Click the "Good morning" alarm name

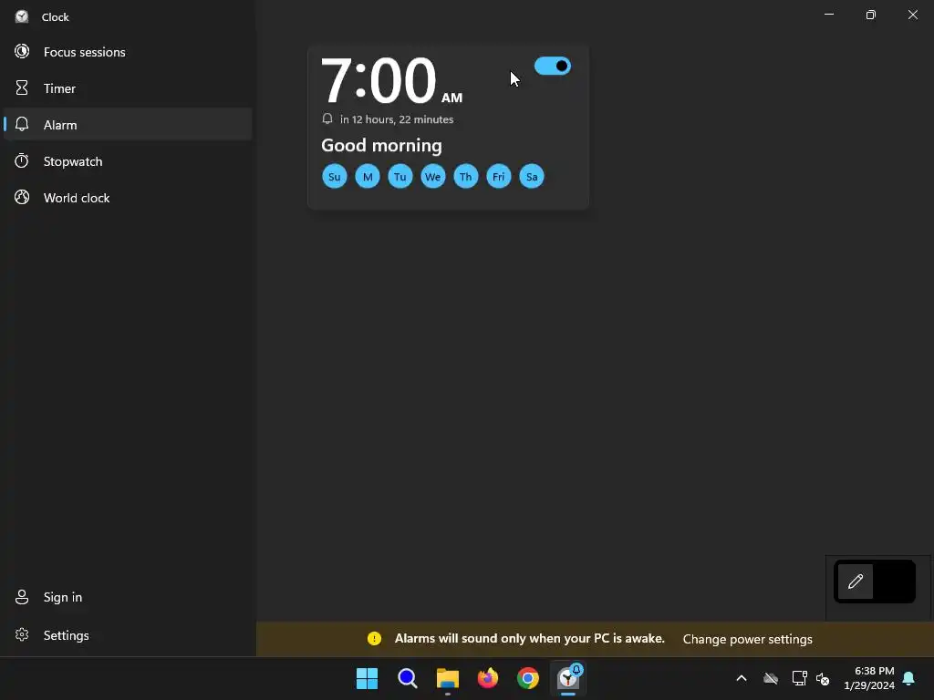coord(381,145)
